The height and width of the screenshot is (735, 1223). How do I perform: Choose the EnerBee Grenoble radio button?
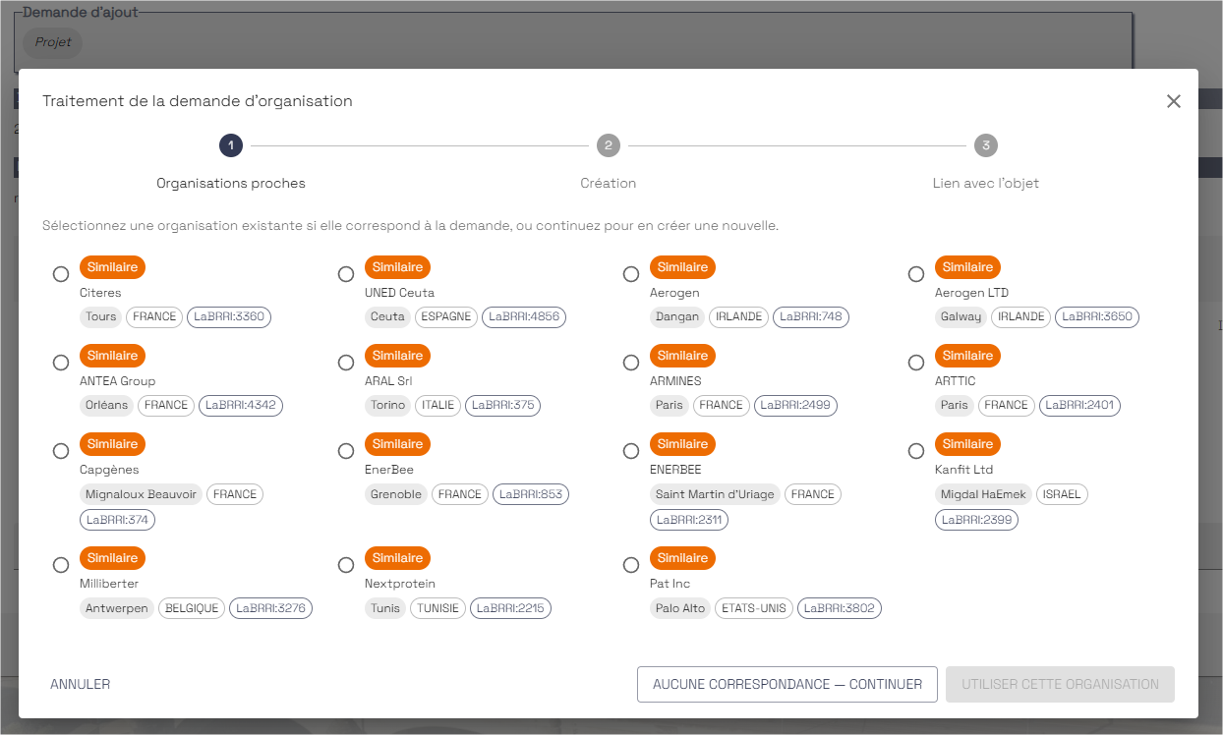346,451
